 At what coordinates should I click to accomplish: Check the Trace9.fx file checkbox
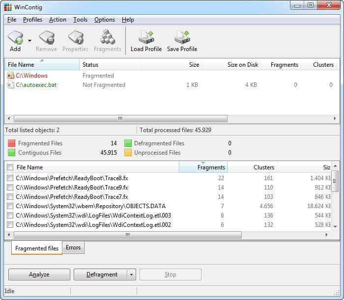(10, 188)
